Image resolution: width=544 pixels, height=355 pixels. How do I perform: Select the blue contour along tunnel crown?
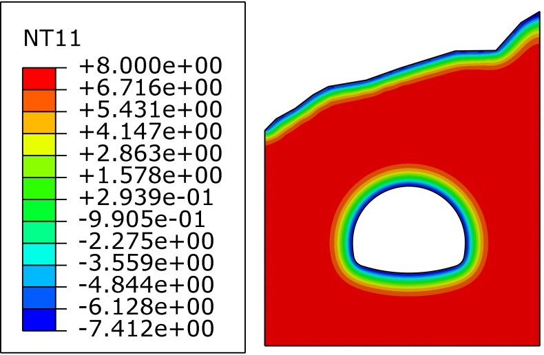(x=410, y=185)
